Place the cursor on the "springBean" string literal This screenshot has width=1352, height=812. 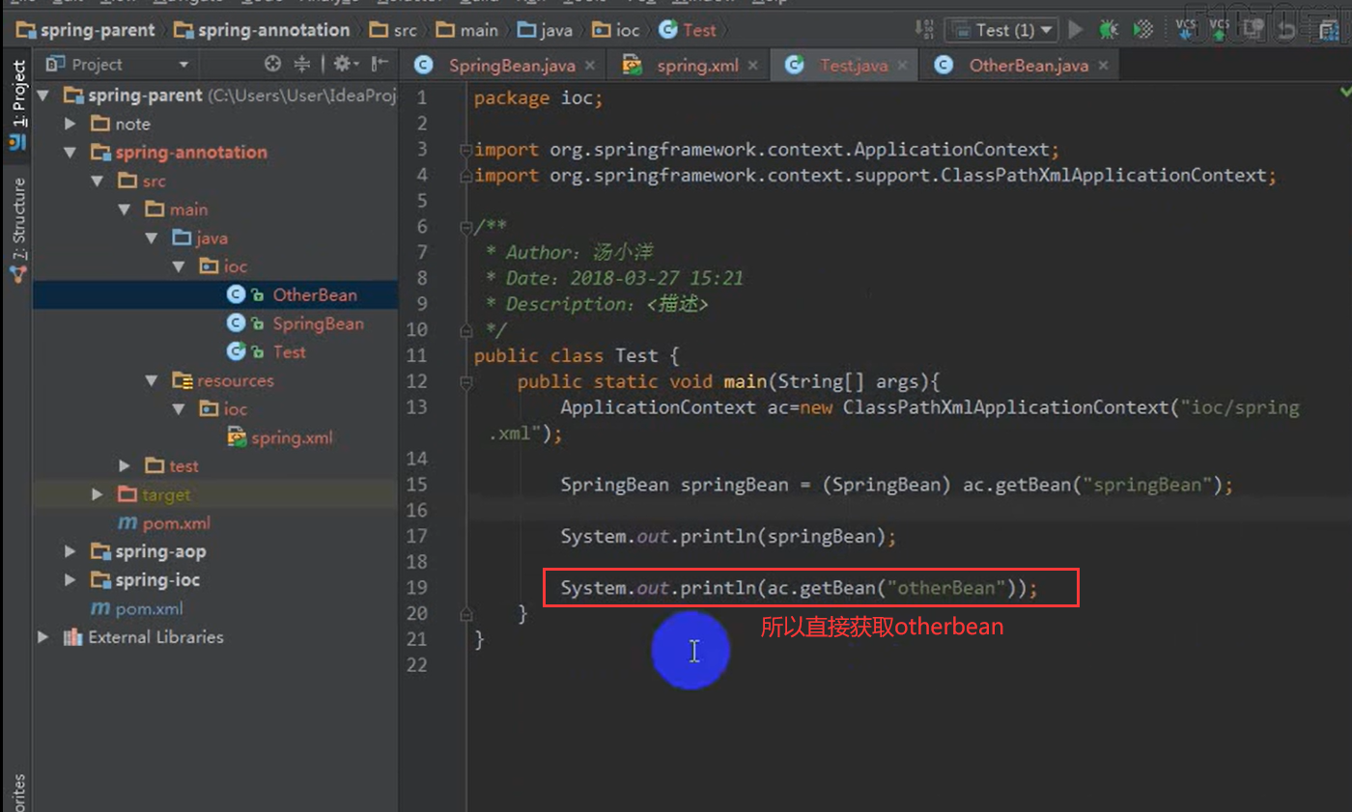coord(1146,484)
